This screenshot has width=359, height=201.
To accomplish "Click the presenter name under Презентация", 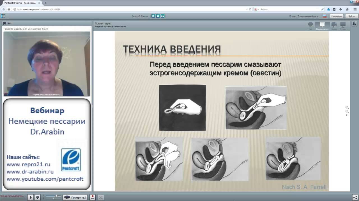I will [x=111, y=27].
